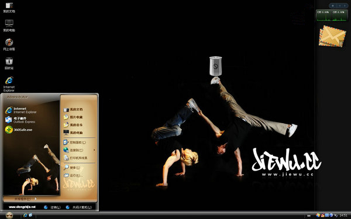Open the Network Places desktop icon
The width and height of the screenshot is (351, 219).
(9, 45)
